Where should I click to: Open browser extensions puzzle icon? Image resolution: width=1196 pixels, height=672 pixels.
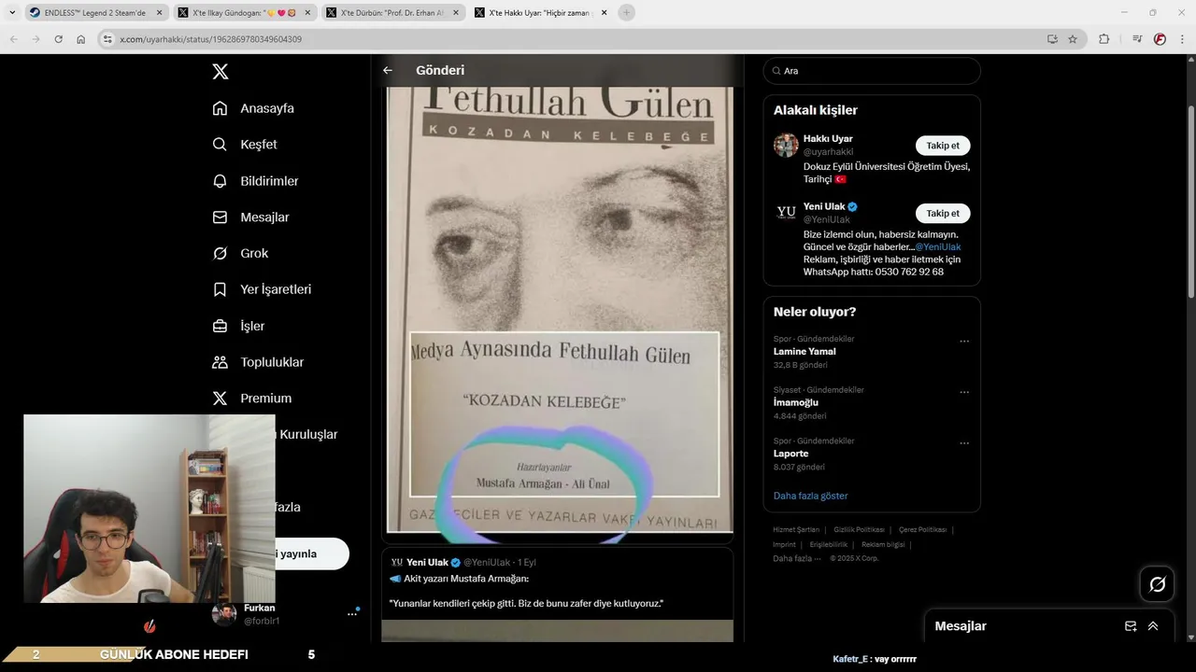click(1103, 39)
